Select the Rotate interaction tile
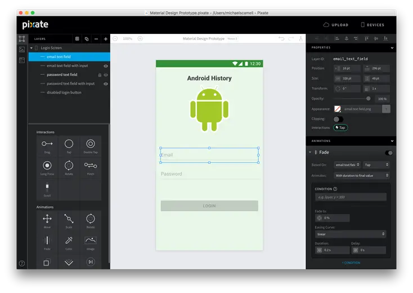 click(69, 168)
